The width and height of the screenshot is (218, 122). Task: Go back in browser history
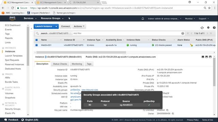click(3, 8)
